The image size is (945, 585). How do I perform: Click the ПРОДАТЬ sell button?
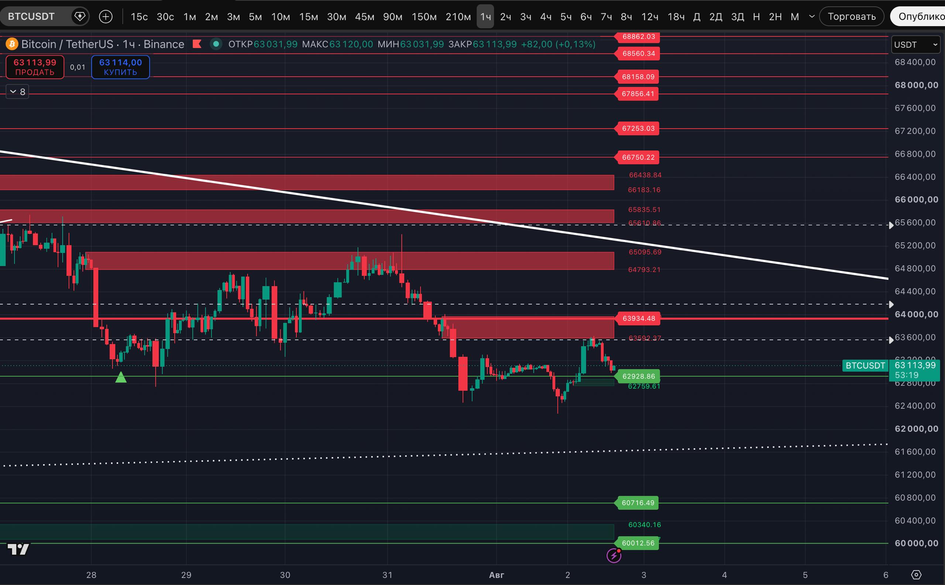(35, 67)
